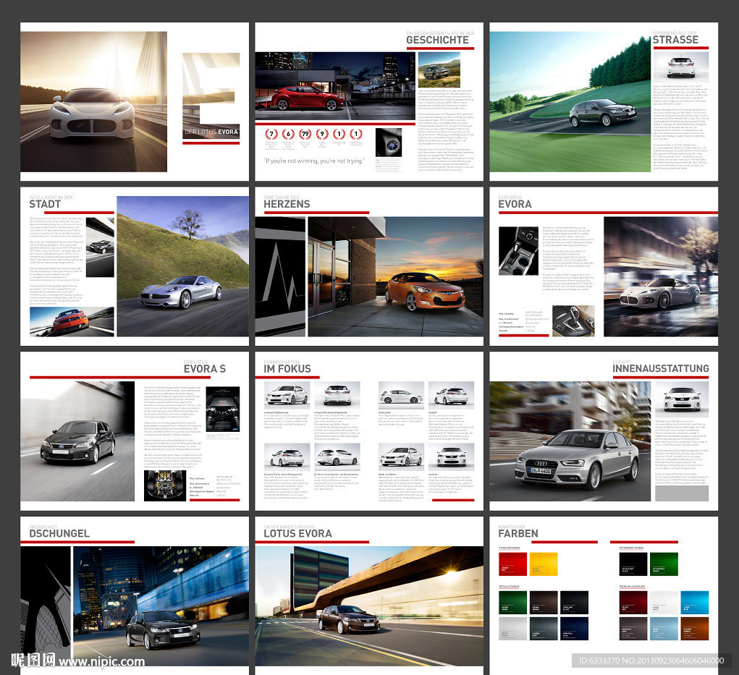Screen dimensions: 739x675
Task: Select the navy blue Metallic swatch
Action: pyautogui.click(x=574, y=629)
